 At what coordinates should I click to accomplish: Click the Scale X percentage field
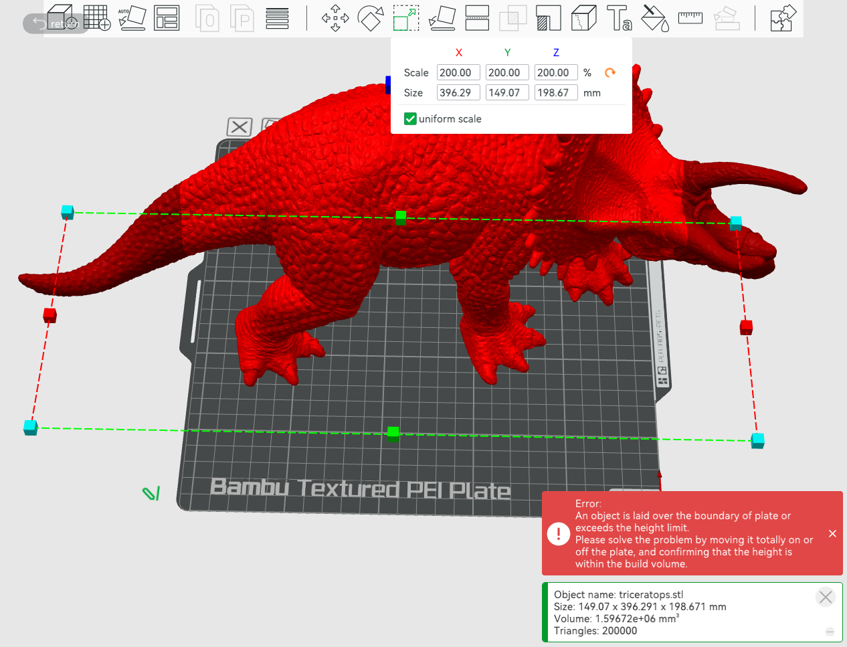(458, 72)
